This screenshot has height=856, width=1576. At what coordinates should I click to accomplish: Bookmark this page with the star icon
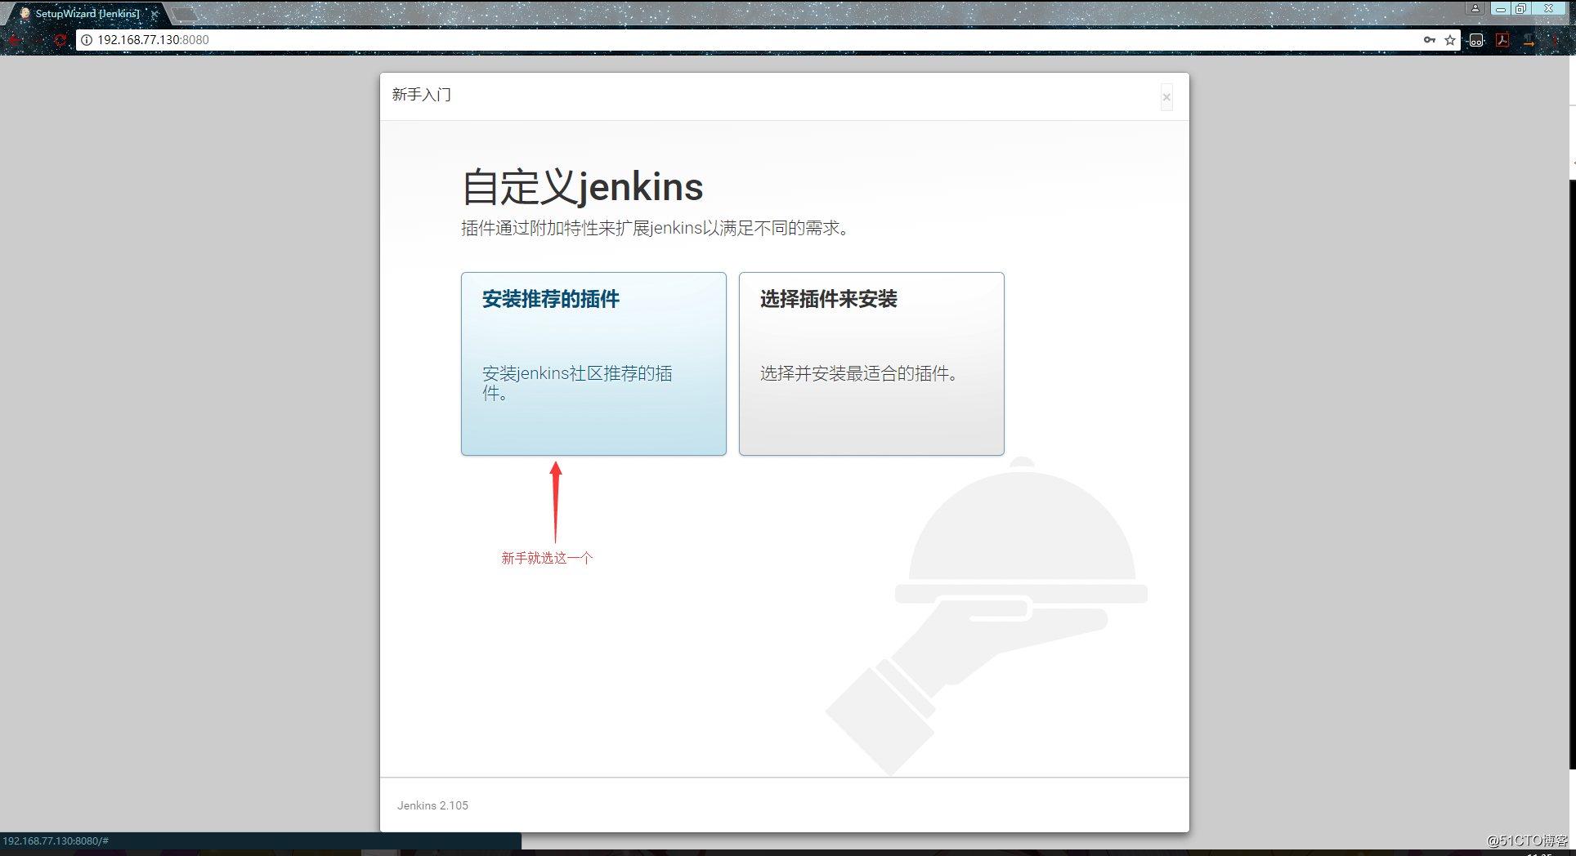1450,39
